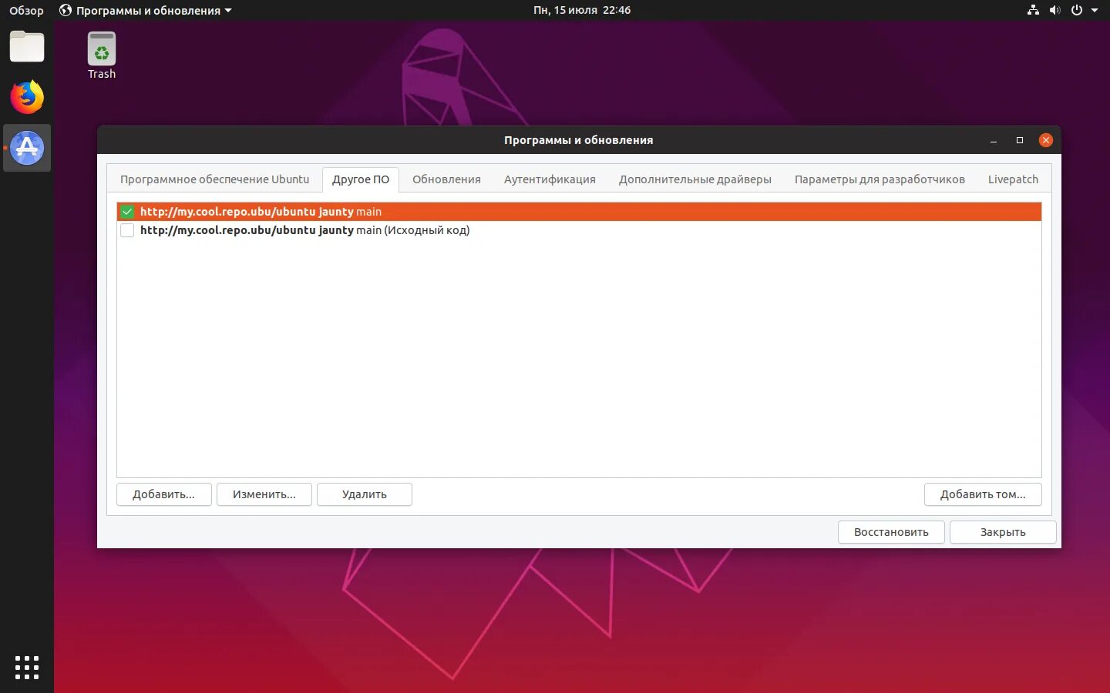Click the Закрыть button

click(x=1003, y=532)
